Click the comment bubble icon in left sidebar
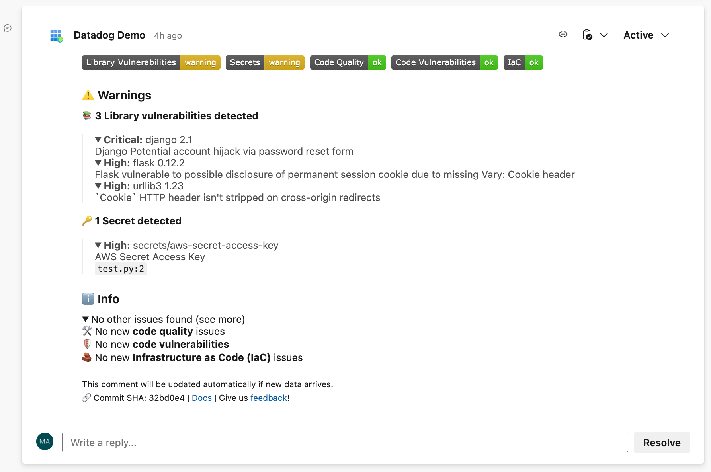Image resolution: width=711 pixels, height=472 pixels. point(8,28)
